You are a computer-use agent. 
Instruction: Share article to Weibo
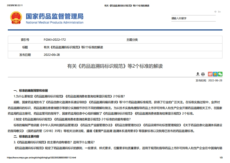click(210, 74)
